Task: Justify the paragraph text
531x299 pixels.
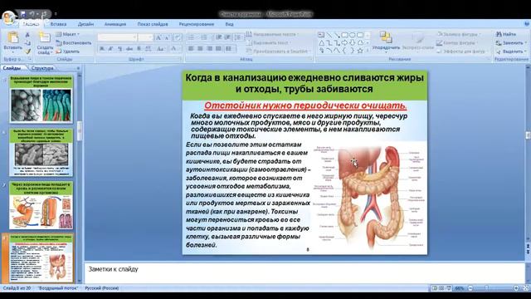Action: click(x=218, y=49)
